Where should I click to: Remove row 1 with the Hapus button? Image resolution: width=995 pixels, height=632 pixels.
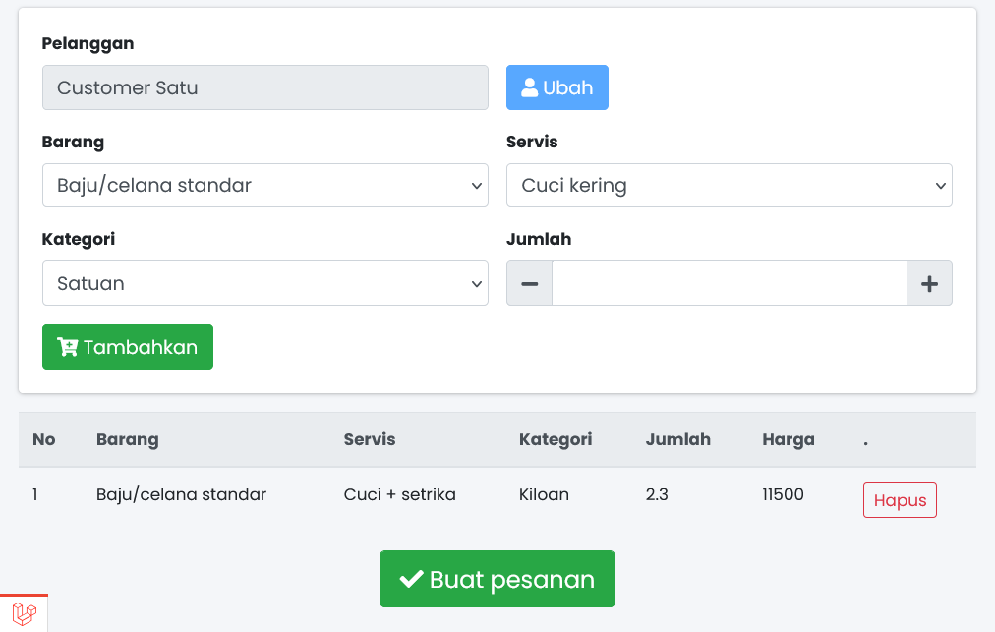(900, 500)
